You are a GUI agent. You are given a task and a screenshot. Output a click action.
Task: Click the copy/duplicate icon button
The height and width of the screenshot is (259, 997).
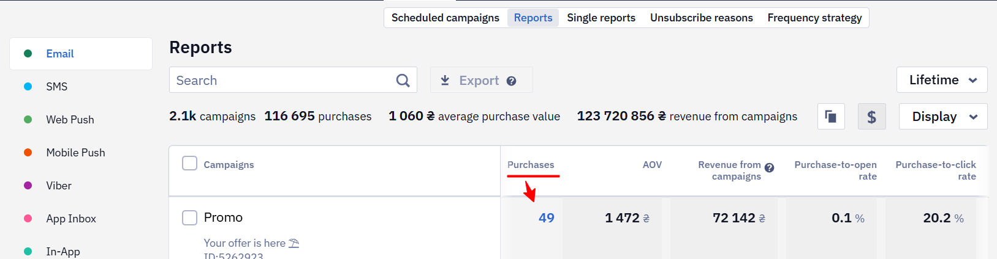tap(831, 116)
